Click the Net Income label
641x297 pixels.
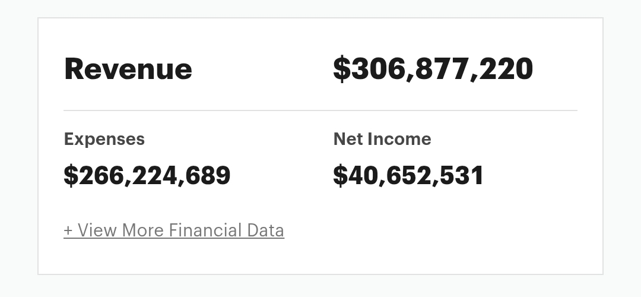[x=382, y=139]
